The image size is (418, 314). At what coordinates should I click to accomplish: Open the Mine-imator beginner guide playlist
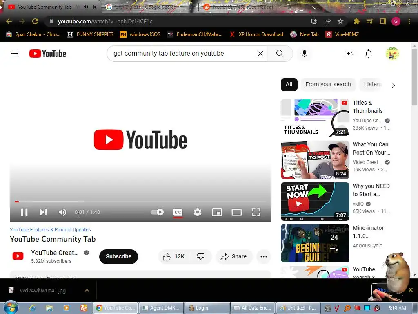tap(315, 243)
